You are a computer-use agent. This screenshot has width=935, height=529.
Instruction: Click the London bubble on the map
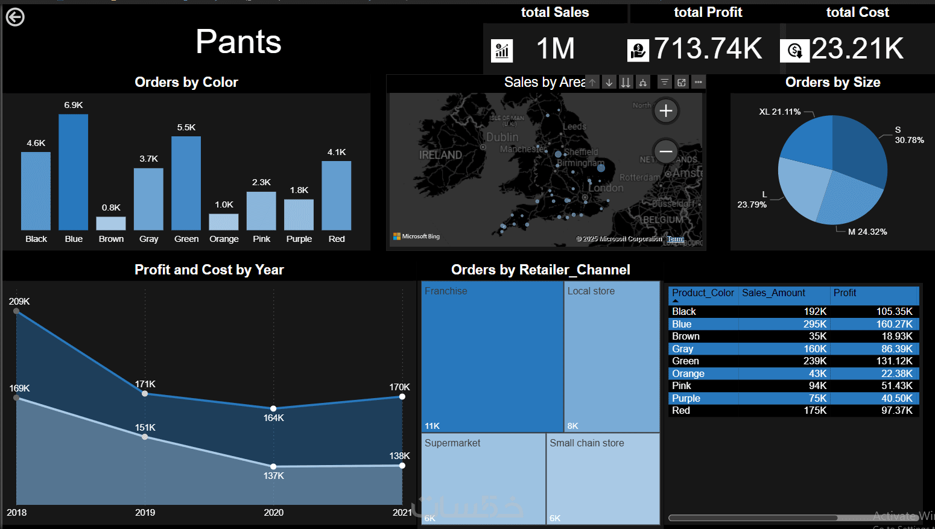[585, 197]
